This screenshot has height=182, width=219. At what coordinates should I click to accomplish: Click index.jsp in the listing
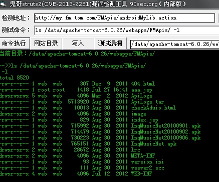coord(144,120)
